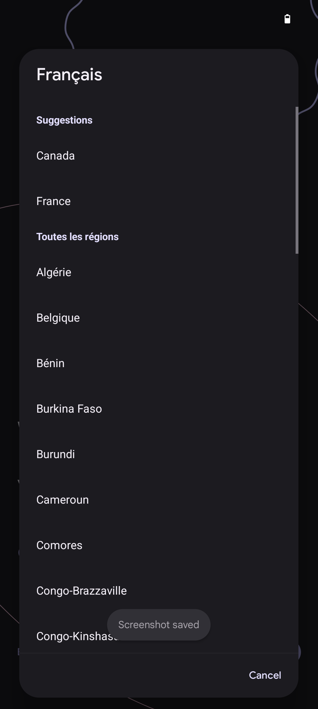Pick the Cameroun region
Viewport: 318px width, 709px height.
(x=62, y=500)
